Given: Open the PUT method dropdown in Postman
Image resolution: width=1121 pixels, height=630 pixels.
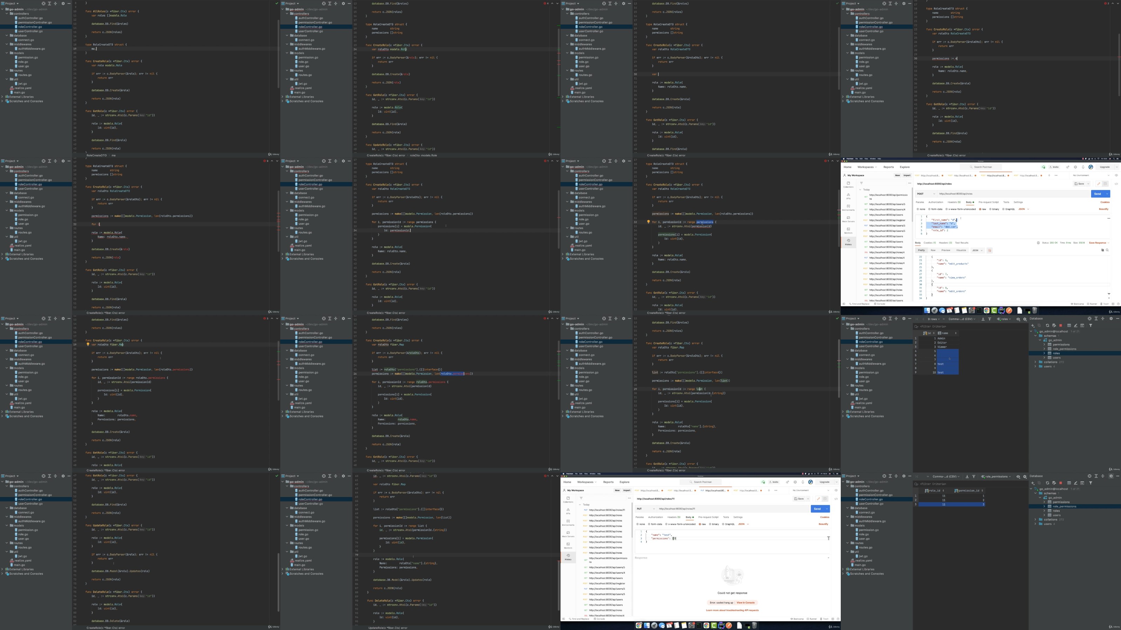Looking at the screenshot, I should coord(646,509).
